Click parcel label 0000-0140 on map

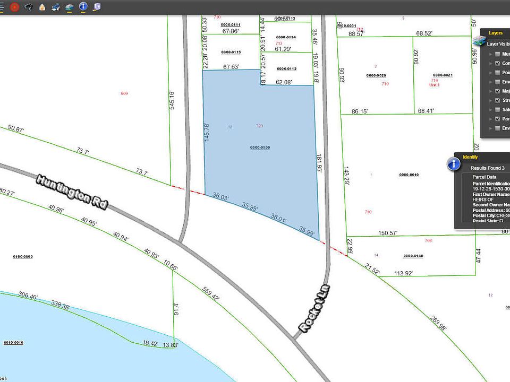(413, 256)
